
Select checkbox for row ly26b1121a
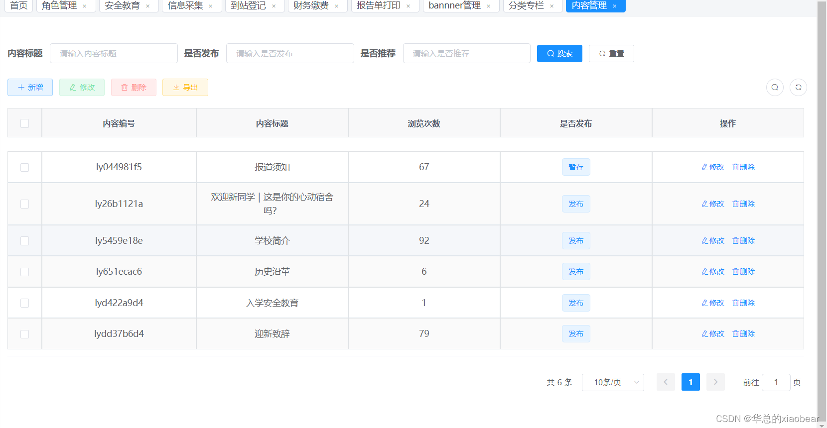(x=24, y=204)
